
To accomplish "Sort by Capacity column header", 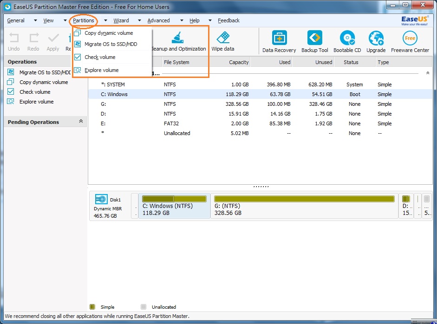I will click(x=229, y=62).
